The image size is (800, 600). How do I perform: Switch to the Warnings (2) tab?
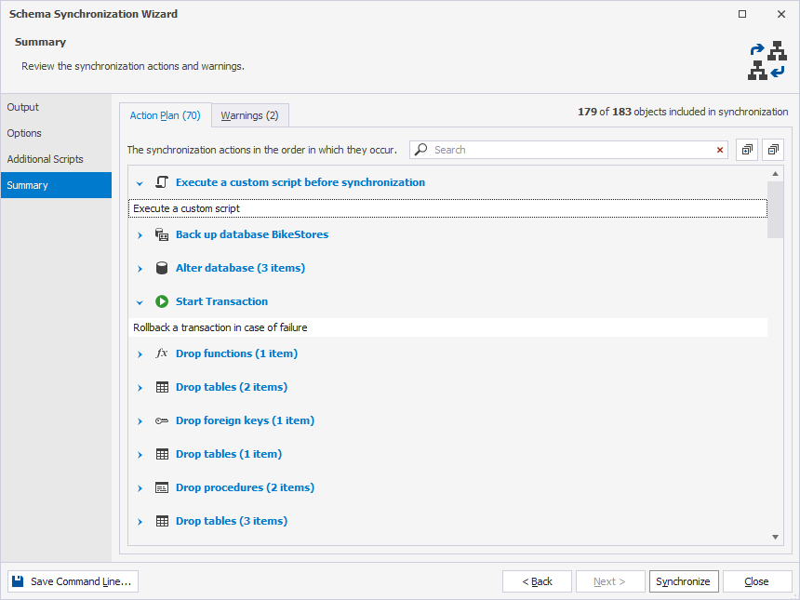coord(249,115)
